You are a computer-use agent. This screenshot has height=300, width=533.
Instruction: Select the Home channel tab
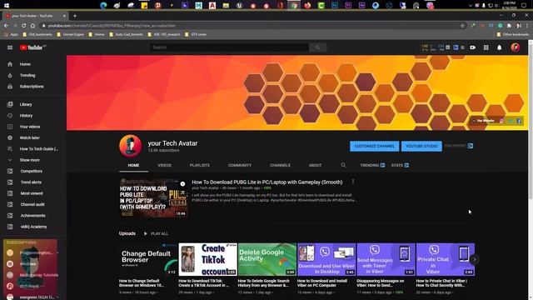[133, 165]
